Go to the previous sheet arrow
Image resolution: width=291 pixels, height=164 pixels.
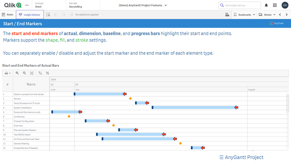point(280,14)
